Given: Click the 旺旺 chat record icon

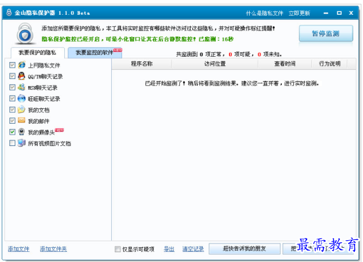Looking at the screenshot, I should point(22,99).
